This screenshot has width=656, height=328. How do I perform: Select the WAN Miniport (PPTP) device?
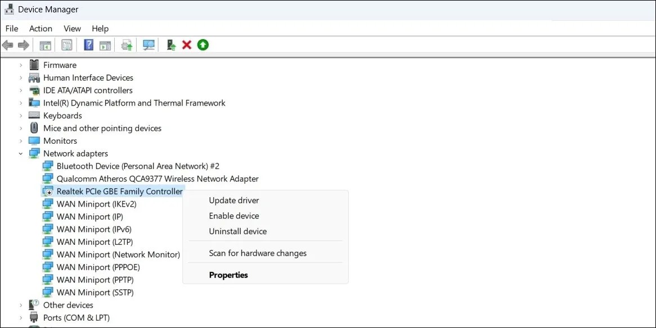(95, 280)
